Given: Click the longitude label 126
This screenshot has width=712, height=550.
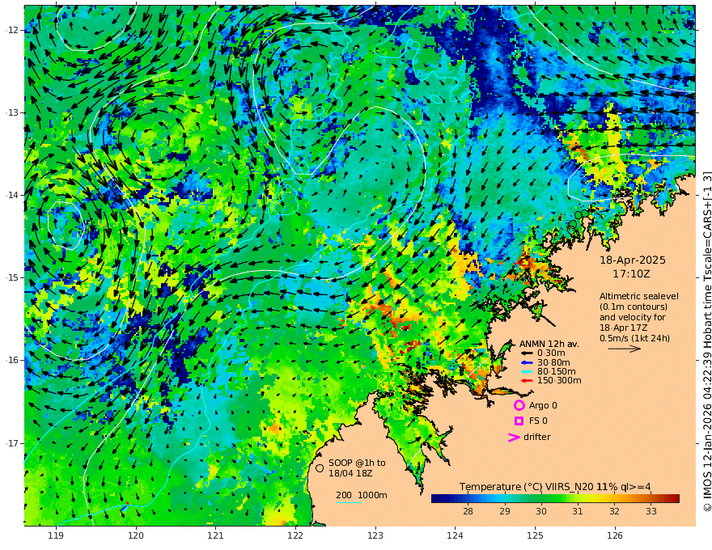Looking at the screenshot, I should coord(615,535).
